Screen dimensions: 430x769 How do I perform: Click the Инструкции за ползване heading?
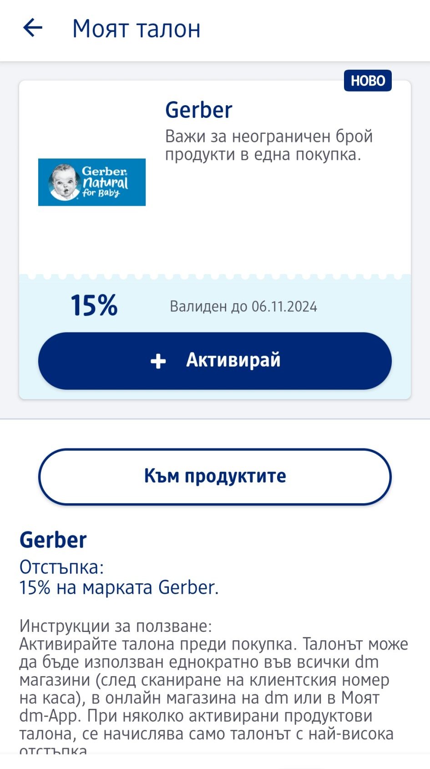click(116, 626)
